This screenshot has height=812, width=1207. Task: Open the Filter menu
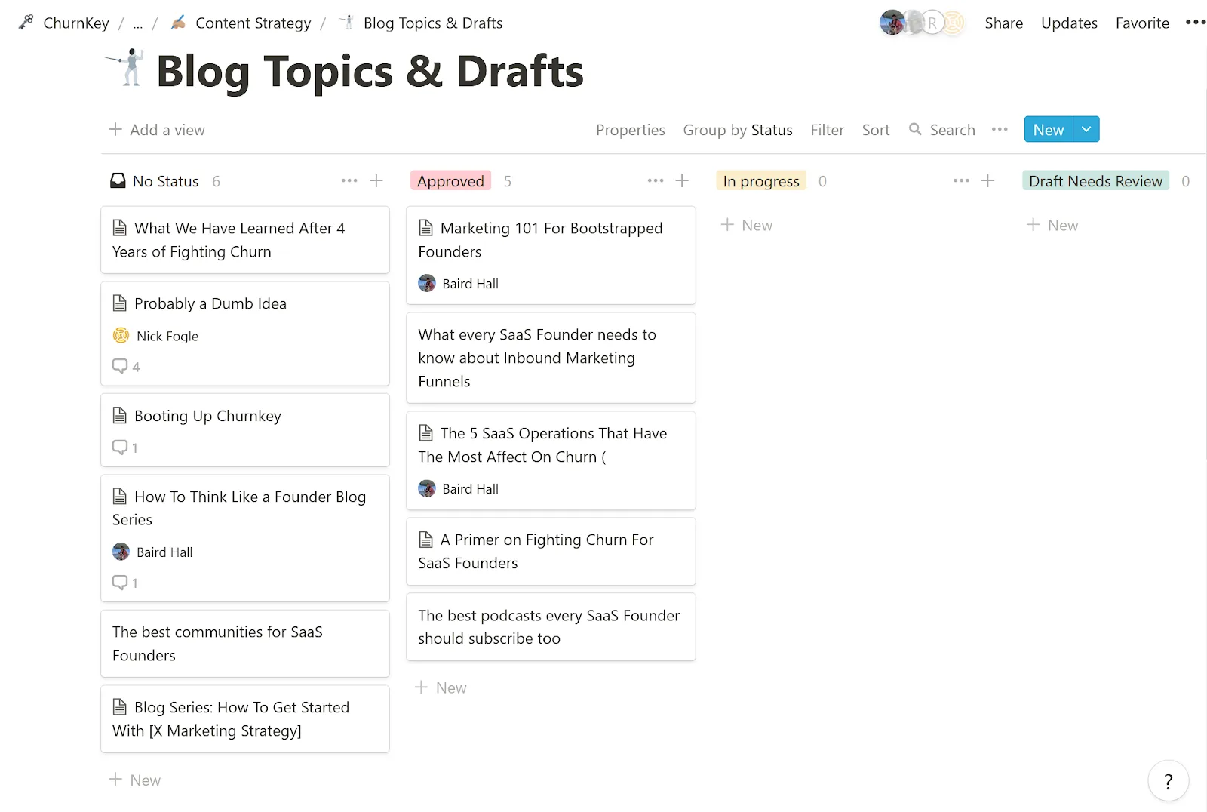[827, 130]
